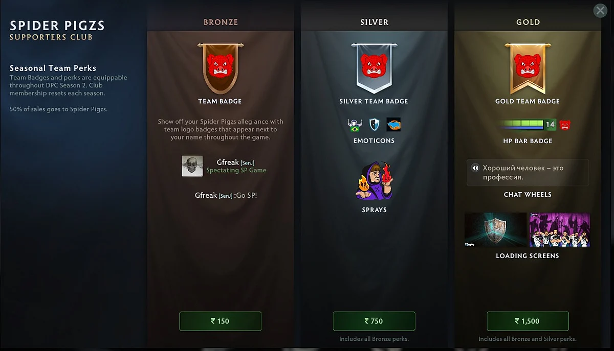Click the Gold team badge banner
614x351 pixels.
point(528,68)
